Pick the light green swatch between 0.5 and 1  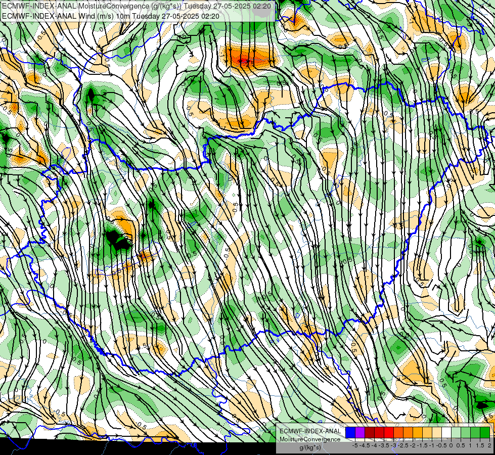click(x=466, y=433)
